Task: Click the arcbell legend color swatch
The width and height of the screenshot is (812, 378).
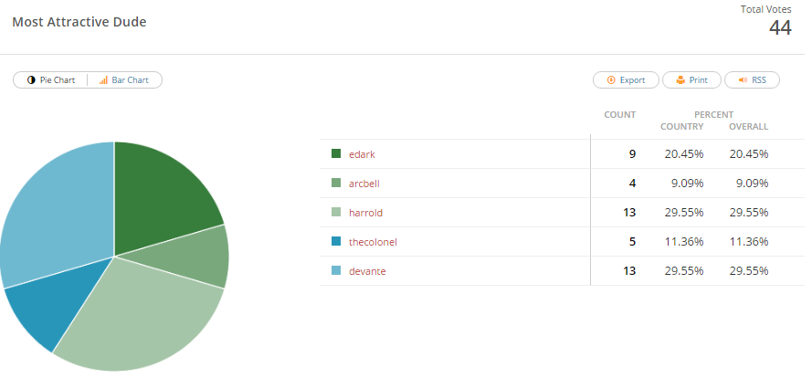Action: [x=336, y=183]
